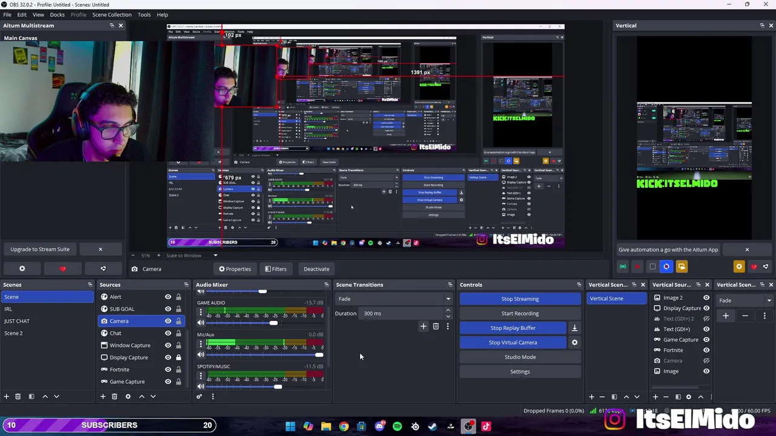Float the Controls dock
Image resolution: width=776 pixels, height=436 pixels.
579,285
